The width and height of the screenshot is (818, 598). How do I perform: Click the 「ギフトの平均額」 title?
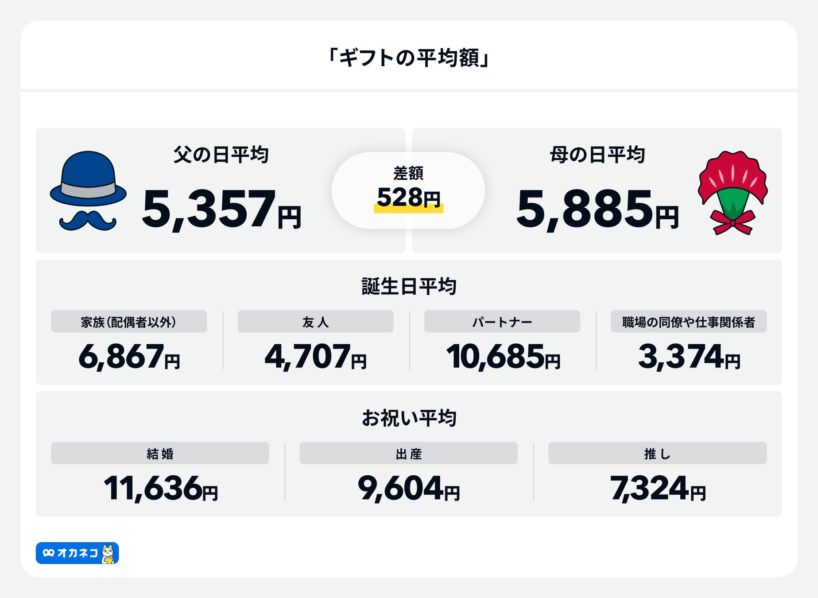(x=408, y=58)
